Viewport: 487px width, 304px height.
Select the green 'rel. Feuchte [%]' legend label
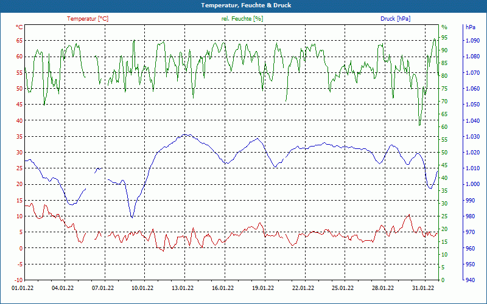click(242, 19)
